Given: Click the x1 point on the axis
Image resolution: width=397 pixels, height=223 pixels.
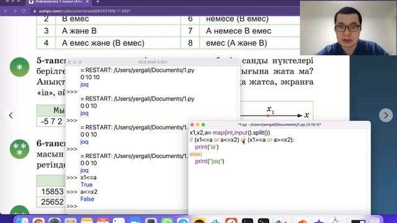Looking at the screenshot, I should click(268, 116).
